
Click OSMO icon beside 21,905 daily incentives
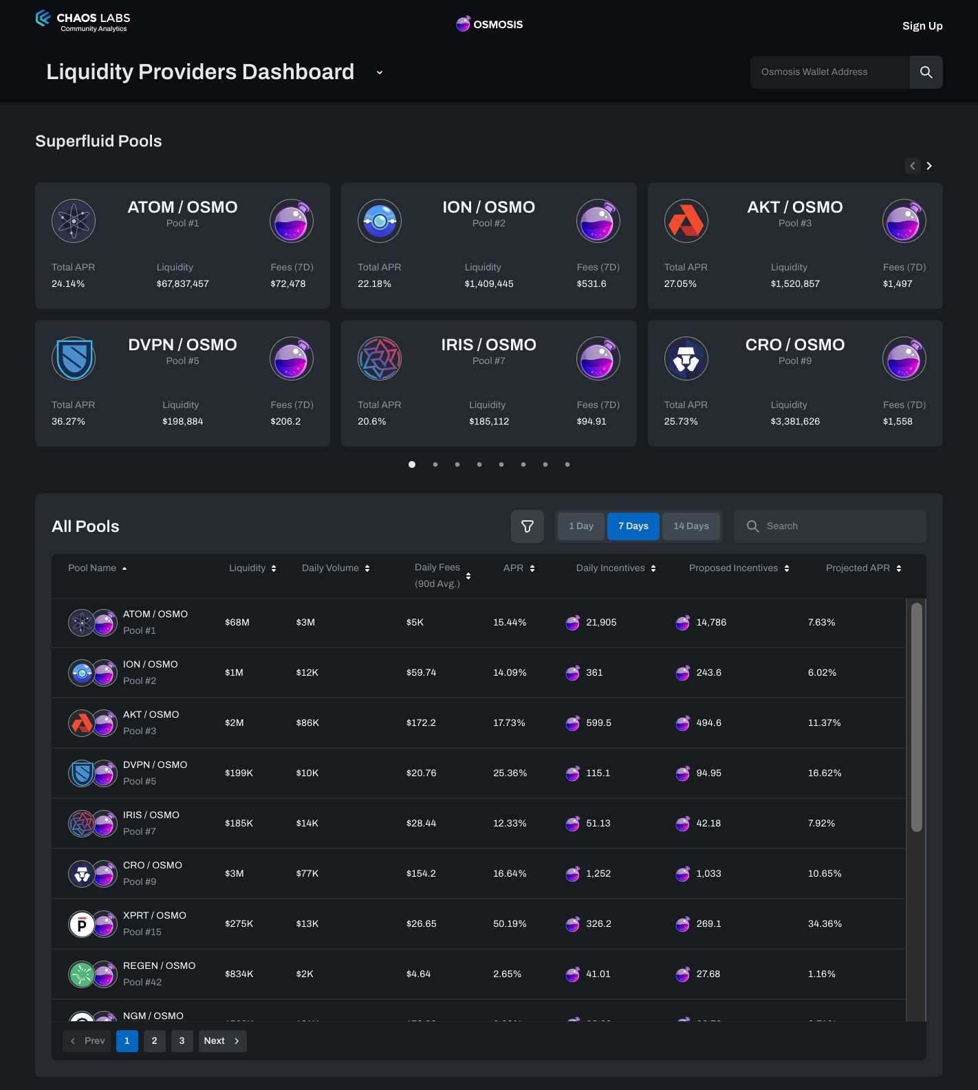pos(573,623)
